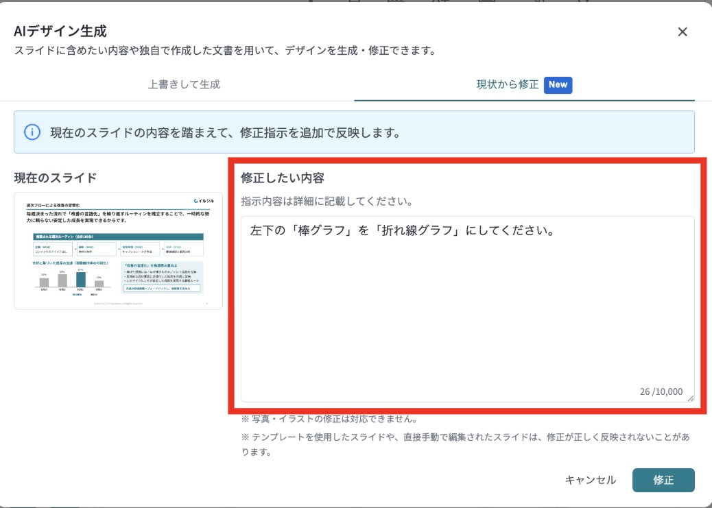
Task: Open the current slide thumbnail preview
Action: [x=118, y=251]
